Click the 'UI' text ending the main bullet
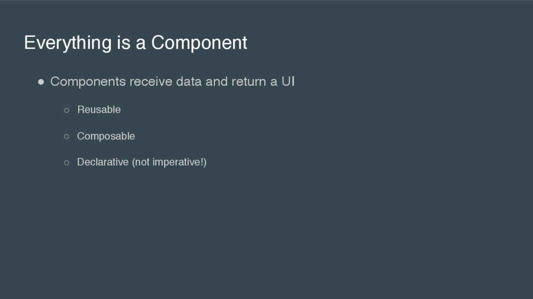 click(x=288, y=81)
